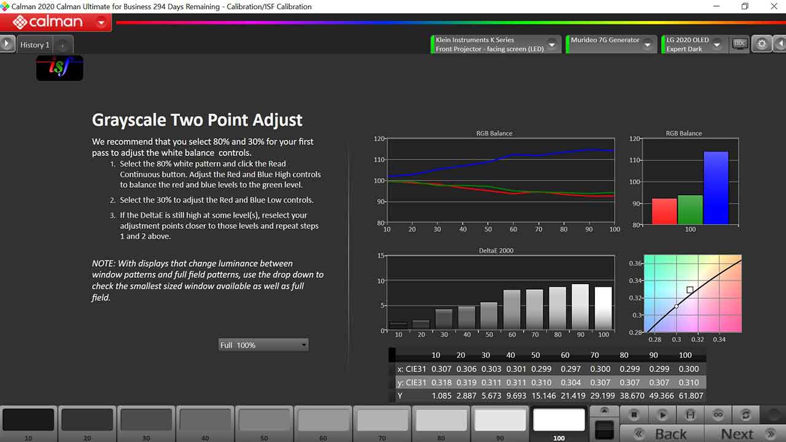The image size is (786, 442).
Task: Click the dim round indicator beside refresh icon
Action: coord(774,415)
